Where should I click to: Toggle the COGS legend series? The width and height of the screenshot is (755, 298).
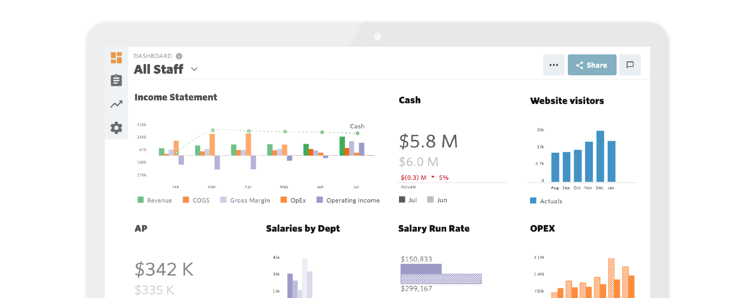coord(196,200)
